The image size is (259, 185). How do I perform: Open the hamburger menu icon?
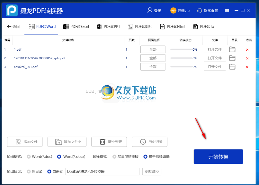227,11
